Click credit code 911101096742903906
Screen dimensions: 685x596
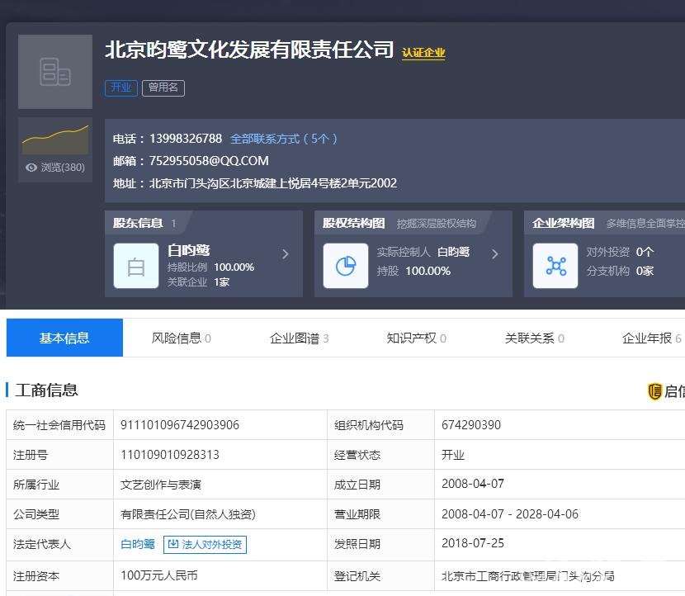(x=180, y=425)
